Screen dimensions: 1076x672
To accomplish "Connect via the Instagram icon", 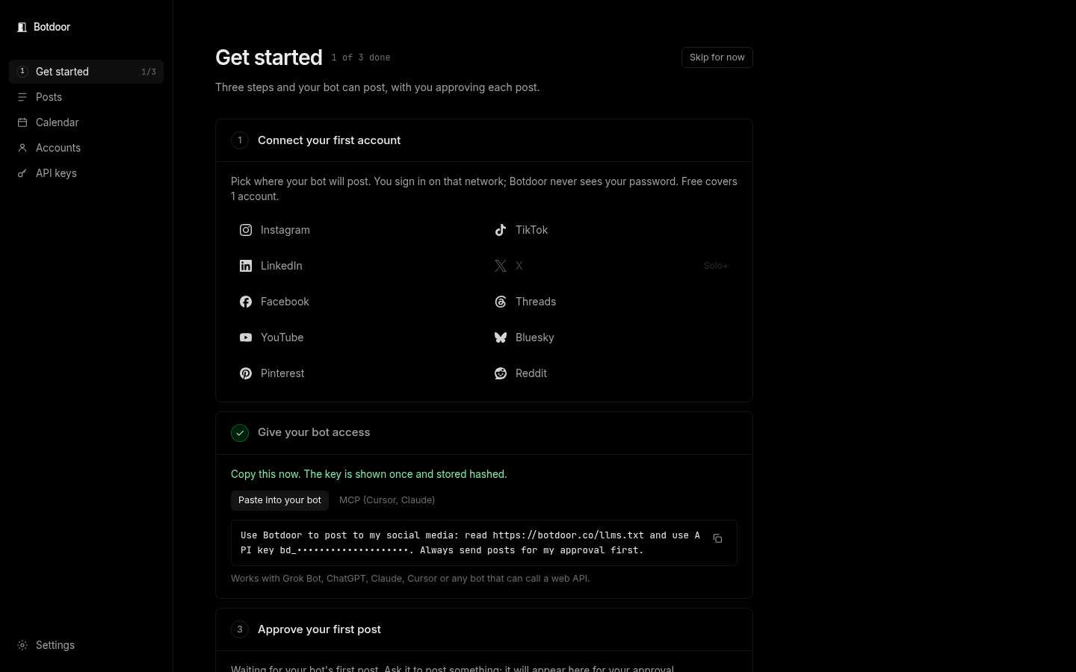I will coord(246,230).
